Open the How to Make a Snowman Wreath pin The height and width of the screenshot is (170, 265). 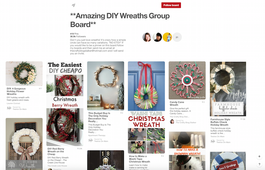pyautogui.click(x=187, y=151)
